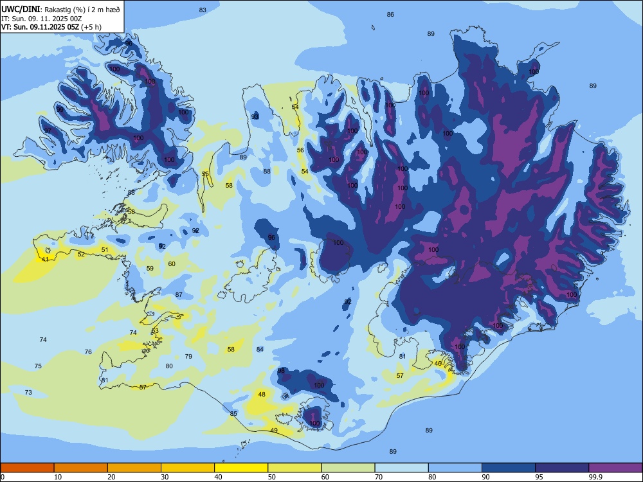Click the humidity value 88 on the map
Screen dimensions: 643x482
click(x=267, y=172)
